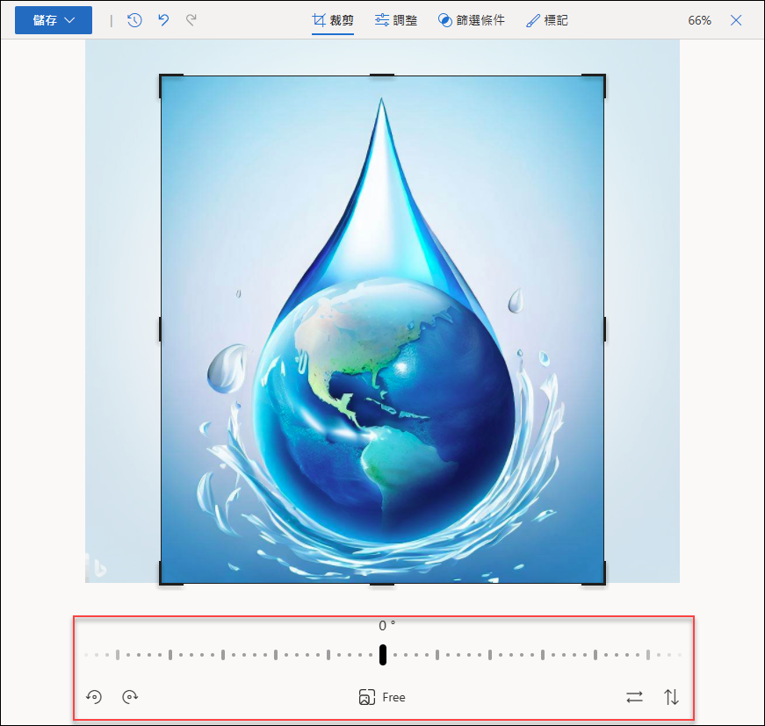Click the right-edge middle crop handle
Screen dimensions: 765x726
tap(604, 329)
